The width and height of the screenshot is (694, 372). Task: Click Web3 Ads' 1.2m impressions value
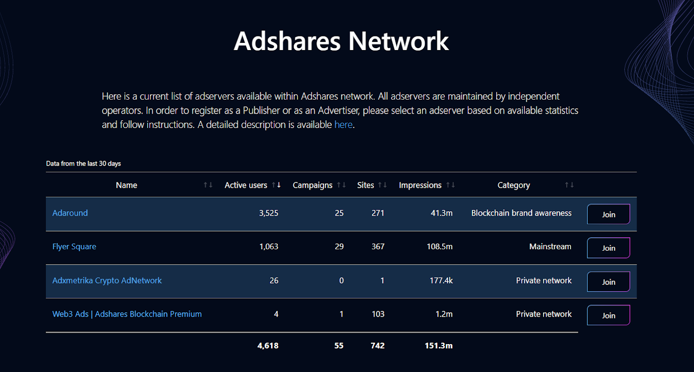click(x=444, y=314)
